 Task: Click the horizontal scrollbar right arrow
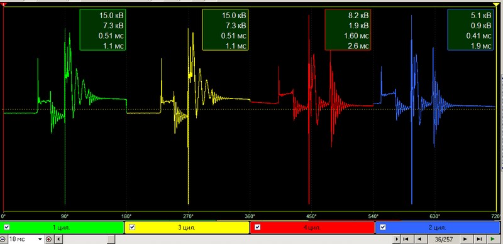click(x=397, y=239)
